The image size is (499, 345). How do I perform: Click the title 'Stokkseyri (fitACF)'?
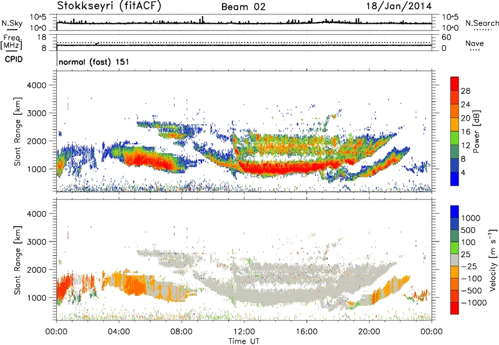click(109, 6)
